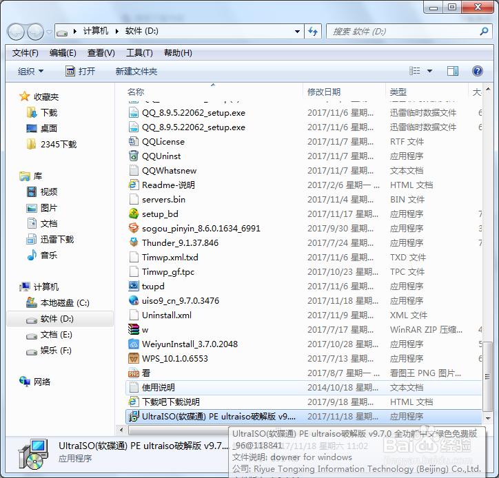
Task: Click the 打开 toolbar button
Action: 80,71
